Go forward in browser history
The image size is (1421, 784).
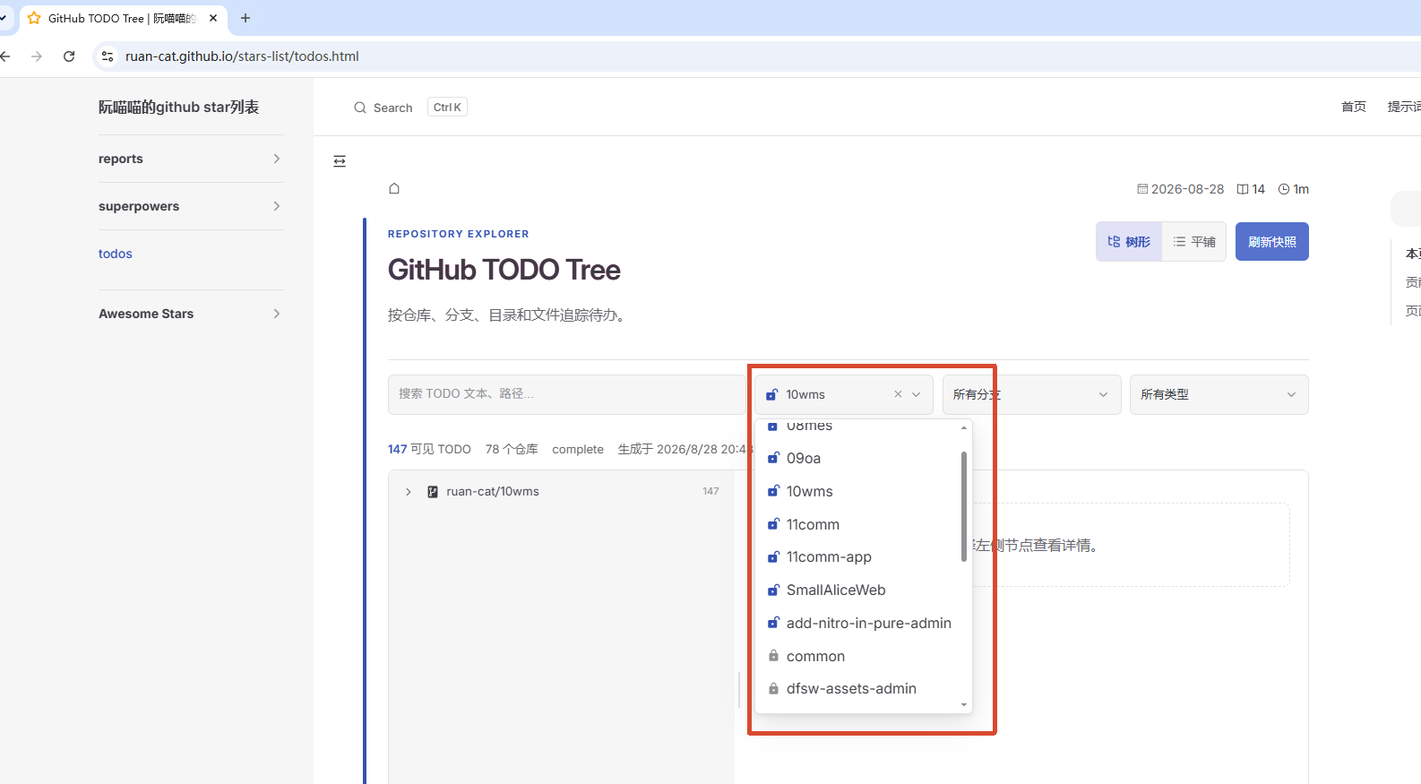tap(37, 56)
